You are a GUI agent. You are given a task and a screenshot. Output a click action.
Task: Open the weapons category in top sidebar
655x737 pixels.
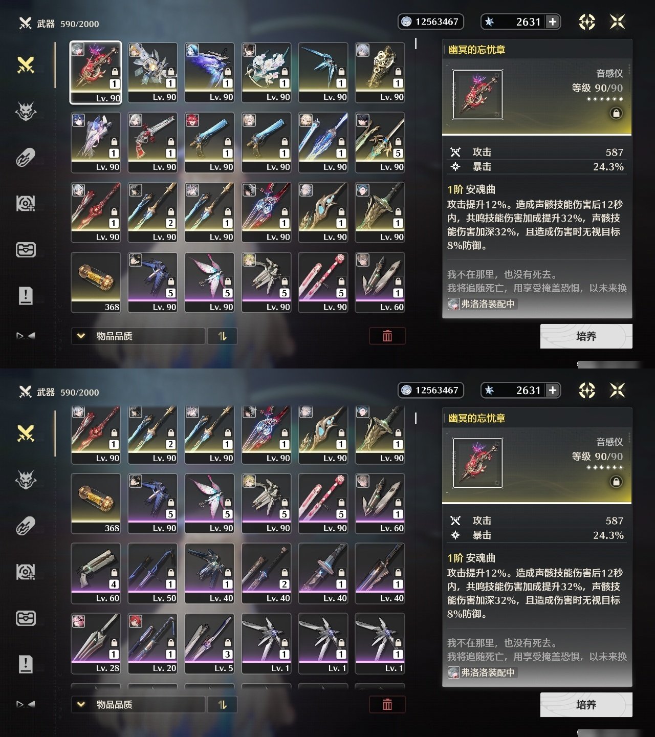pyautogui.click(x=26, y=65)
